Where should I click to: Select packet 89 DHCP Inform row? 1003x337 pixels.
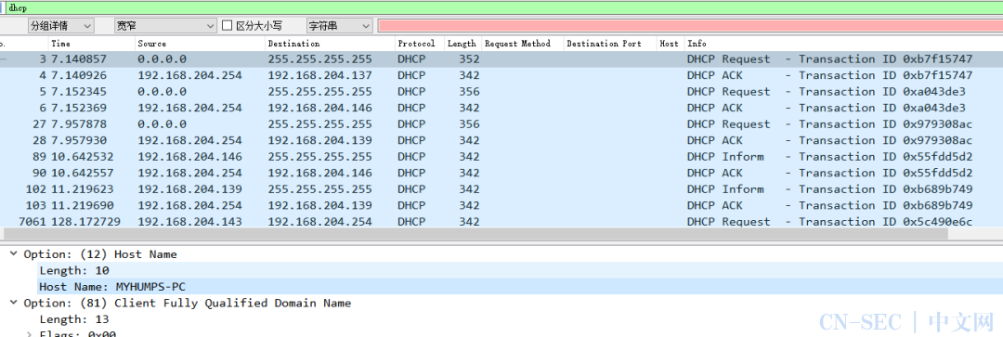click(501, 157)
